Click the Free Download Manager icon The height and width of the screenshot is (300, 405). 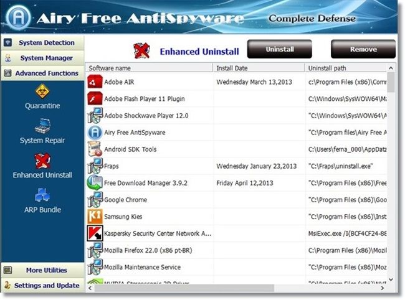(95, 183)
